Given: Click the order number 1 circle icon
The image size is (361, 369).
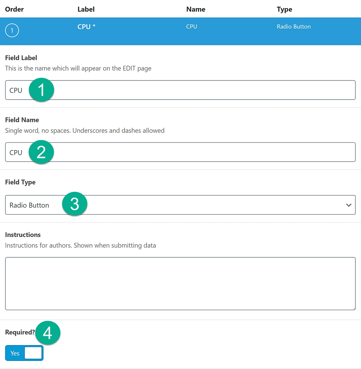Looking at the screenshot, I should 12,30.
